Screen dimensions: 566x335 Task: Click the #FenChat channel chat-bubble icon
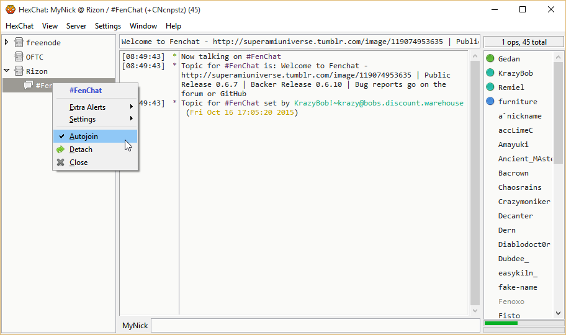coord(28,85)
